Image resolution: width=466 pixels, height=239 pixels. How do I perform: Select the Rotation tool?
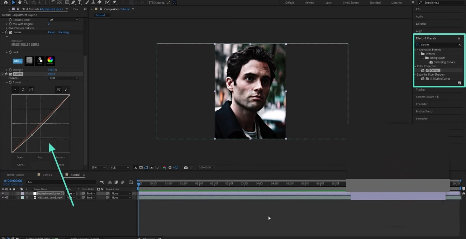click(x=53, y=3)
